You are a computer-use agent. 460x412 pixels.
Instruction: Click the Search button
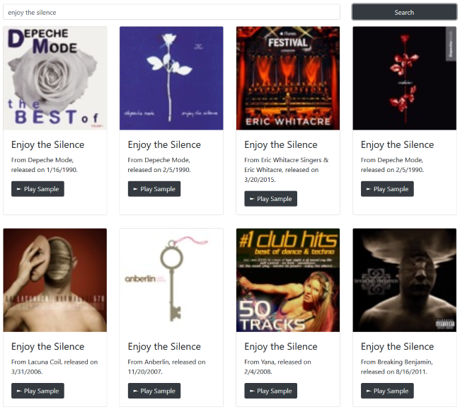[x=404, y=12]
